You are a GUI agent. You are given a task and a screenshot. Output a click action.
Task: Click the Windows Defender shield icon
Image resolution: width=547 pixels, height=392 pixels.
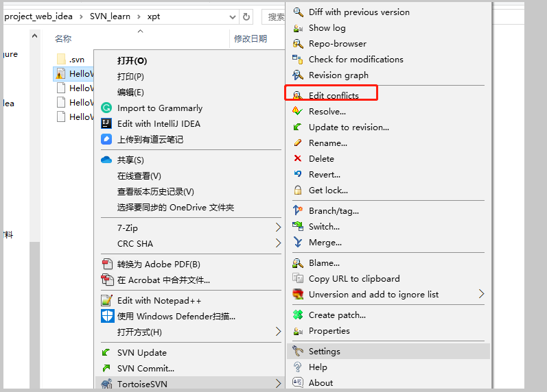pos(107,316)
